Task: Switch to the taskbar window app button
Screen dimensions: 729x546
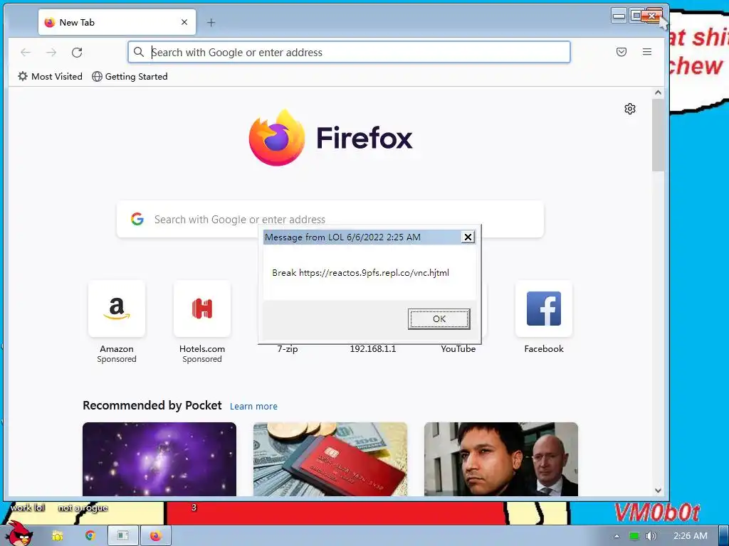Action: coord(122,536)
